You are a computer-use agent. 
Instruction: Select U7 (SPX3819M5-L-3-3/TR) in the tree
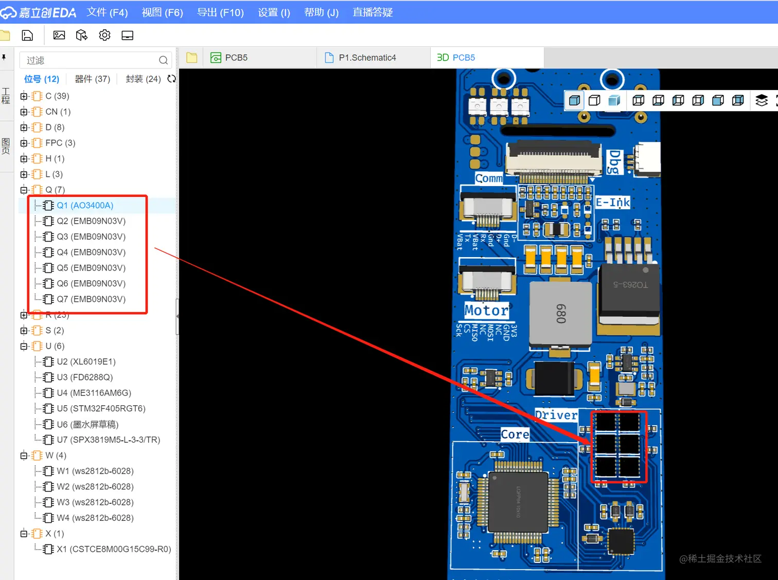pyautogui.click(x=109, y=440)
